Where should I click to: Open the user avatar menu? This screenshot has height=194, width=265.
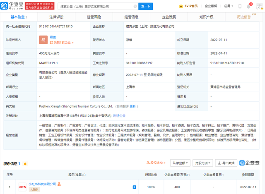pos(260,7)
